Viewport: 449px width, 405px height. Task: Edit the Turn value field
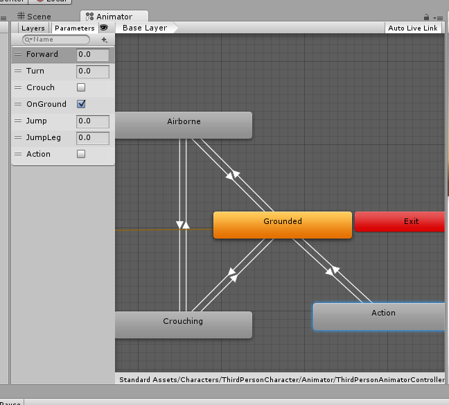[x=92, y=71]
